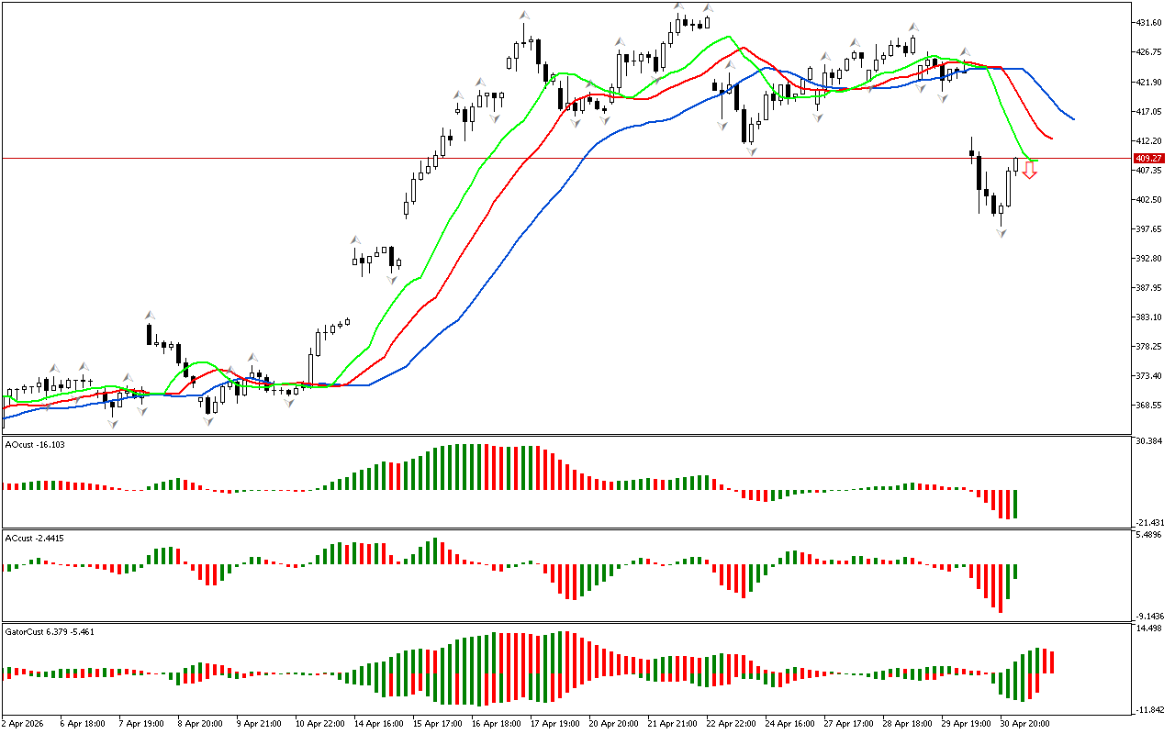Select the down fractal below the 30 Apr low
Image resolution: width=1175 pixels, height=734 pixels.
pos(1002,234)
